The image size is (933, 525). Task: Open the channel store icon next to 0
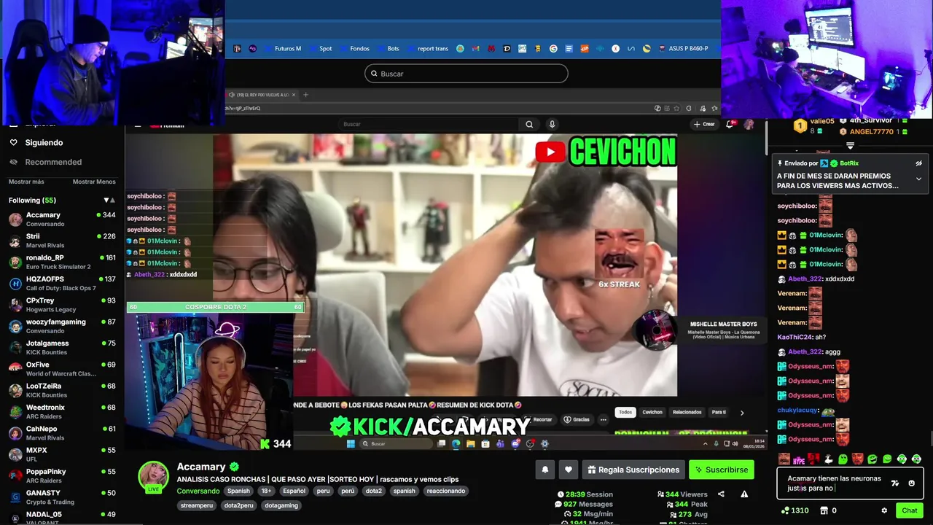tap(824, 510)
